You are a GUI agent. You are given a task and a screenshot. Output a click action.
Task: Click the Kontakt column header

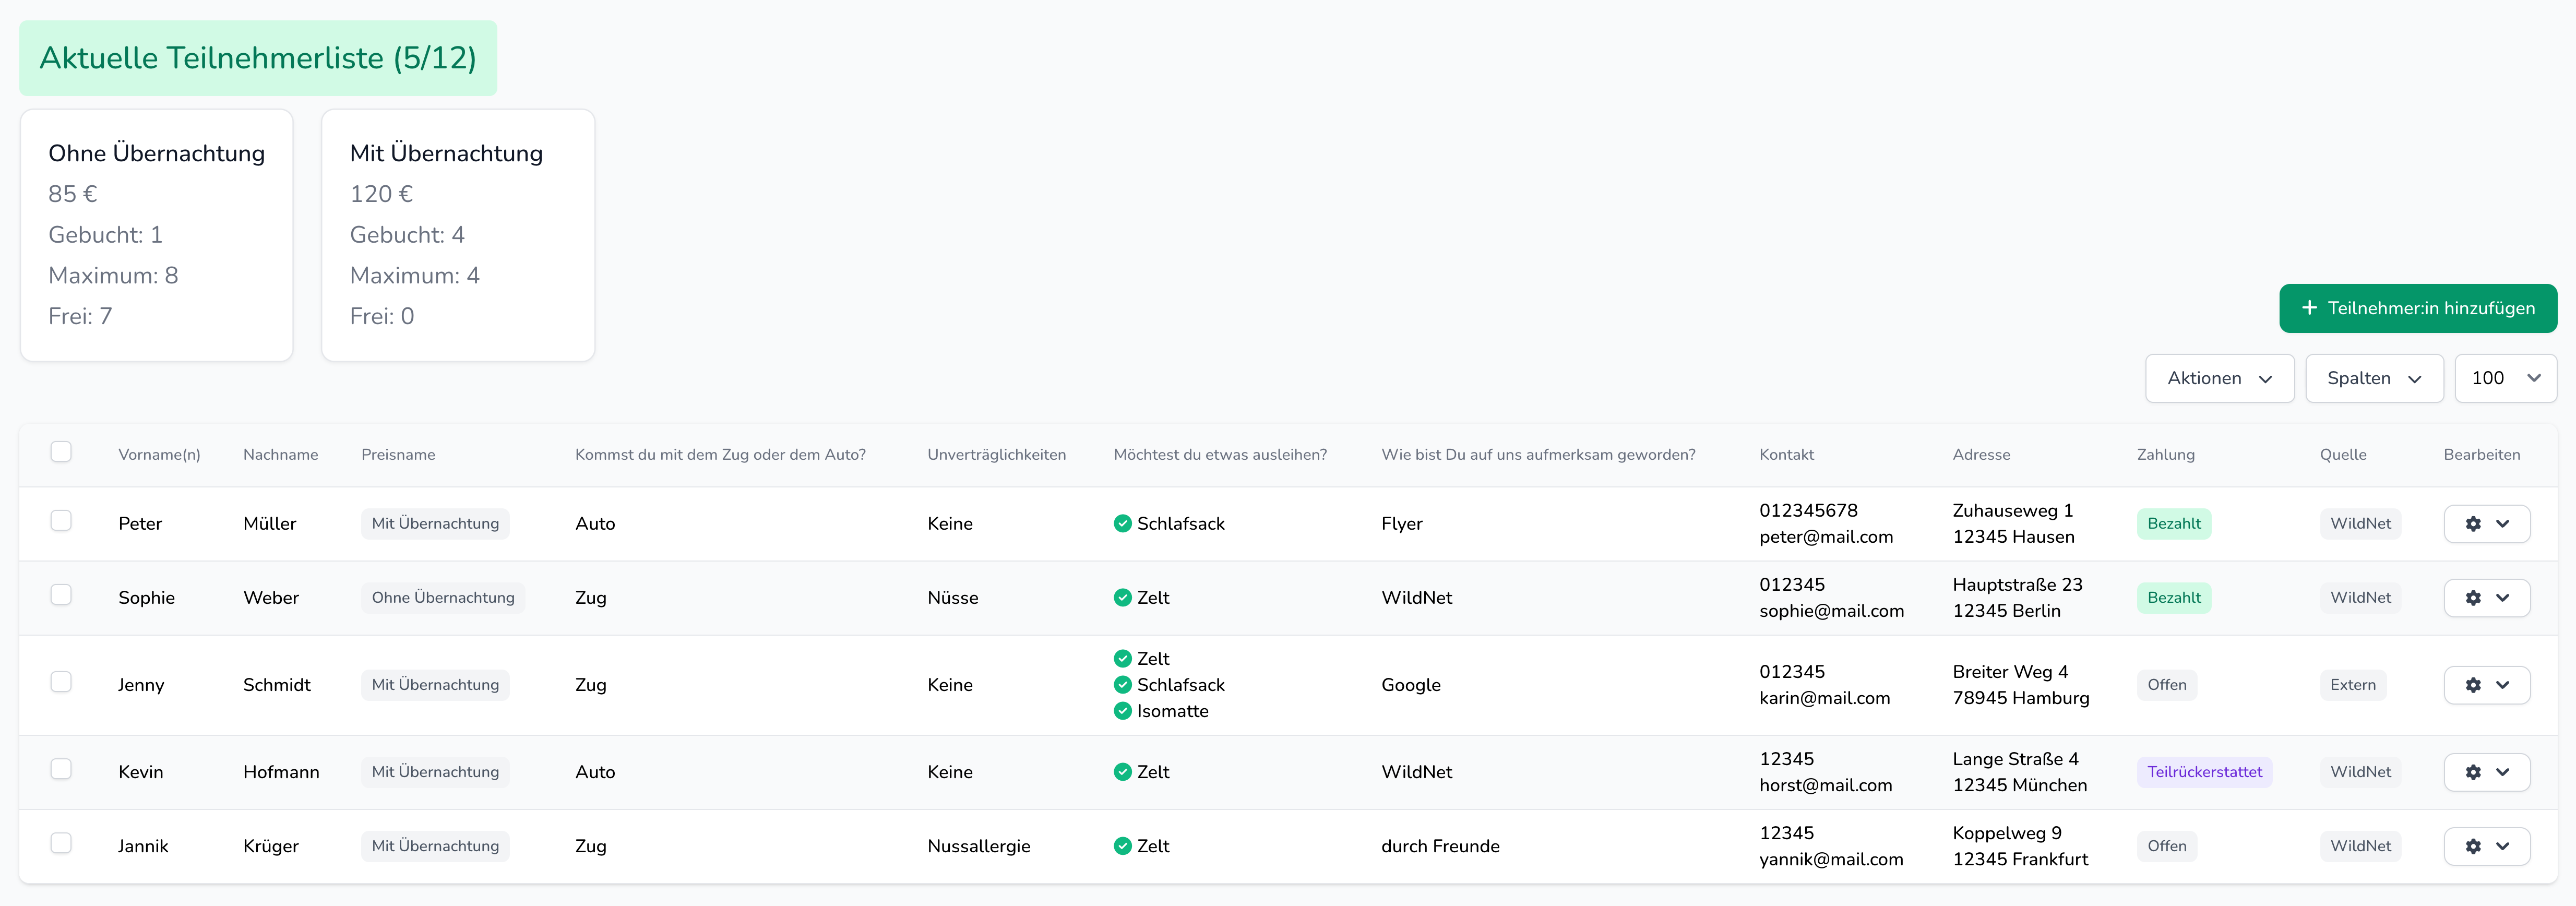[x=1786, y=455]
